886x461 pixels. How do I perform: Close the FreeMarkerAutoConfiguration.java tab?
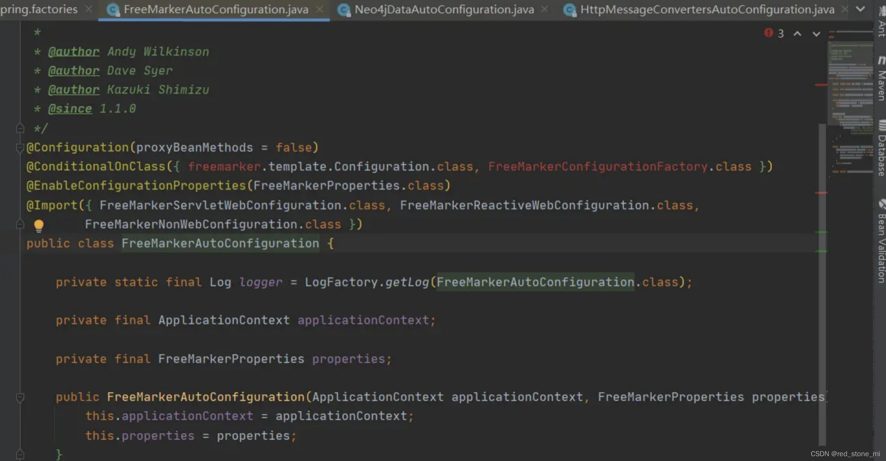(x=320, y=10)
